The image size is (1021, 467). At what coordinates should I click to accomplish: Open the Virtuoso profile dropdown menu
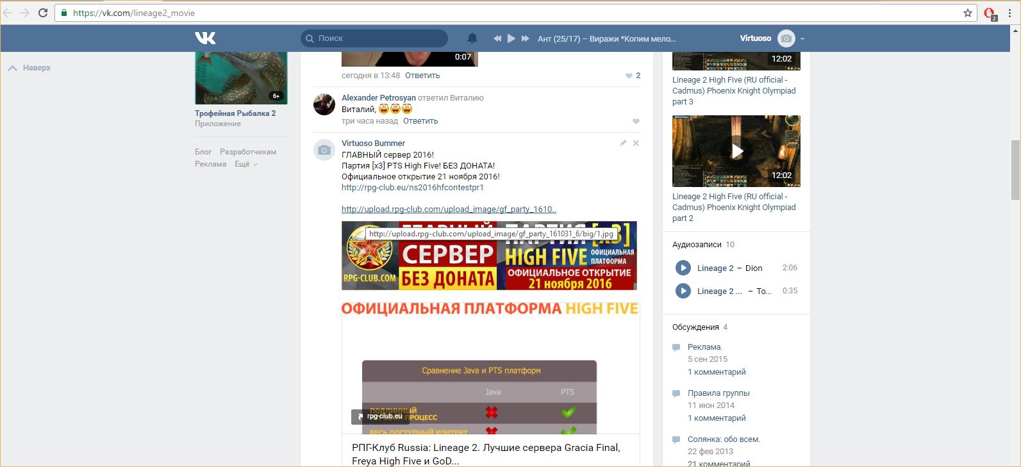pyautogui.click(x=802, y=38)
